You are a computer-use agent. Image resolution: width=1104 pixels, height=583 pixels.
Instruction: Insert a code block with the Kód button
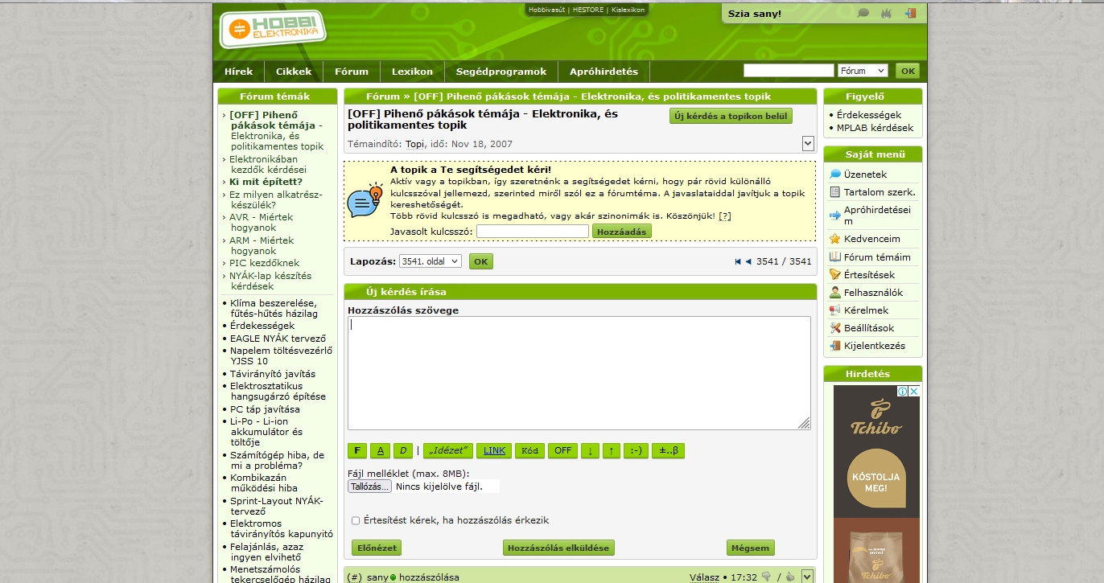click(529, 450)
